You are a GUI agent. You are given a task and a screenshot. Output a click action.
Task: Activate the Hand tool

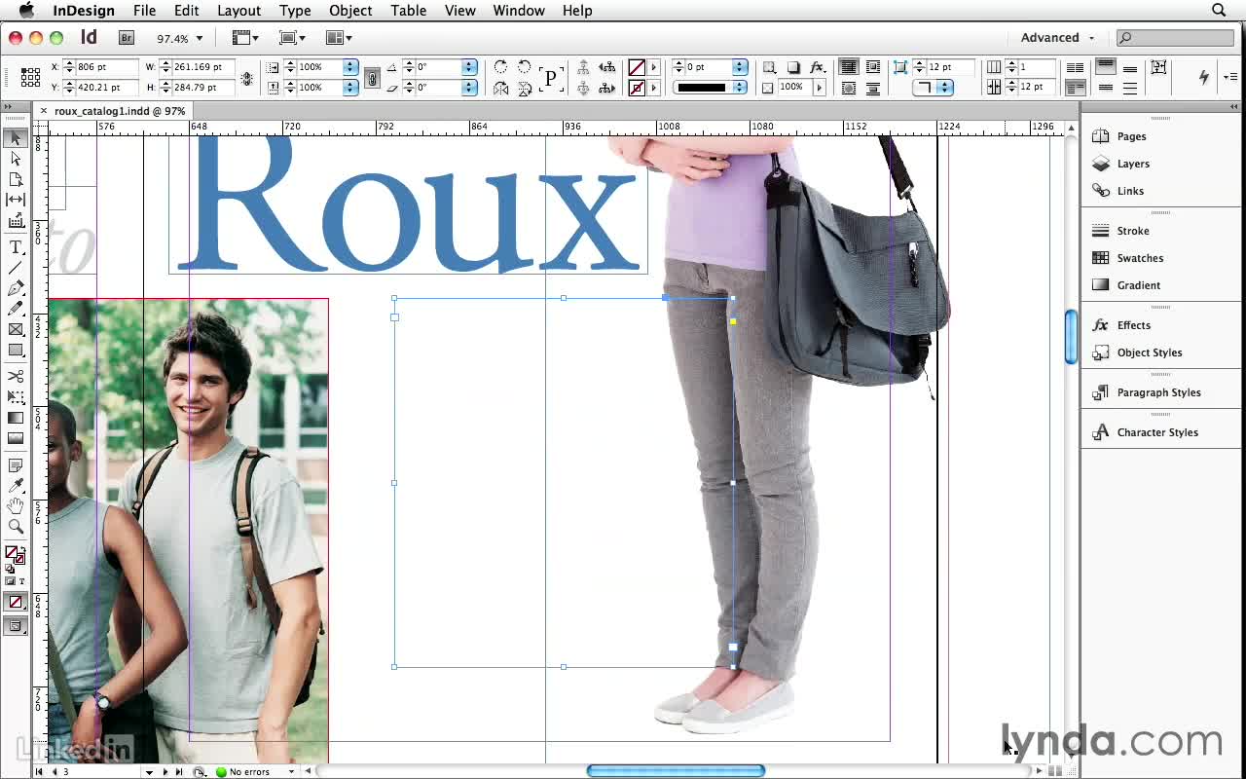[x=16, y=506]
